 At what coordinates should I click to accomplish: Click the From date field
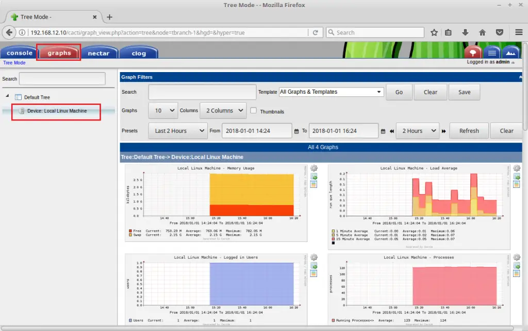(257, 131)
